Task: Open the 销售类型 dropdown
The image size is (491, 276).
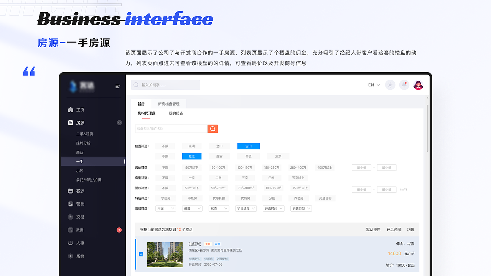Action: point(301,209)
